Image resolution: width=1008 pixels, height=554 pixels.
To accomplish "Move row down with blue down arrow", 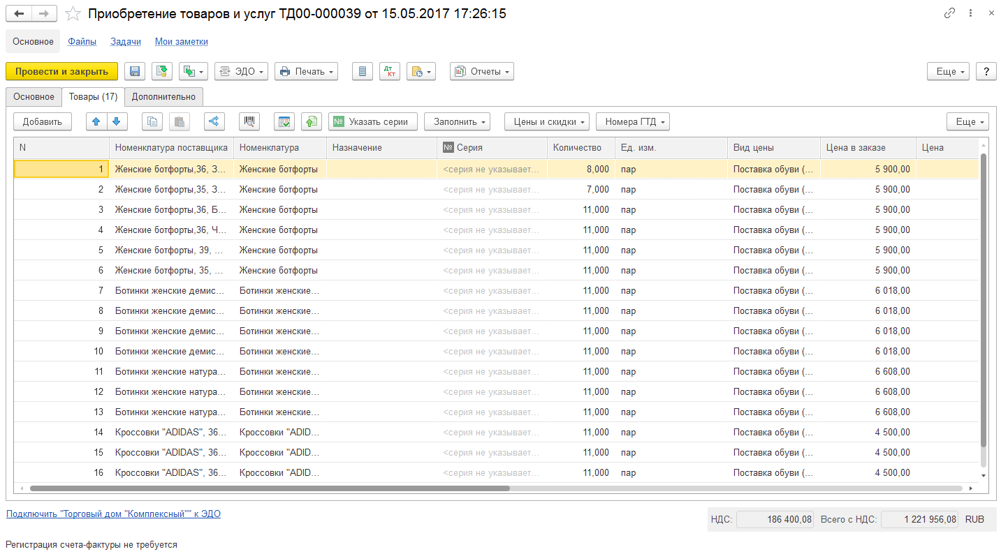I will (x=116, y=121).
